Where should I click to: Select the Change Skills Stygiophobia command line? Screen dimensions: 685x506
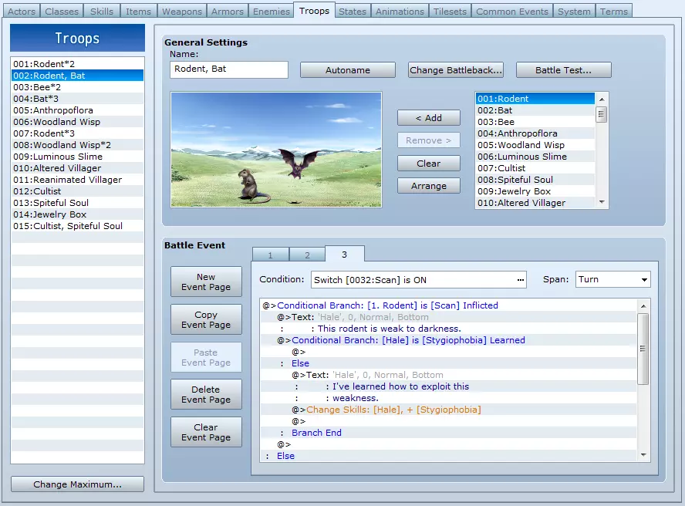[x=448, y=410]
